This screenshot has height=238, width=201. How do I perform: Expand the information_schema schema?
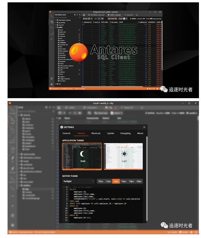(x=56, y=20)
